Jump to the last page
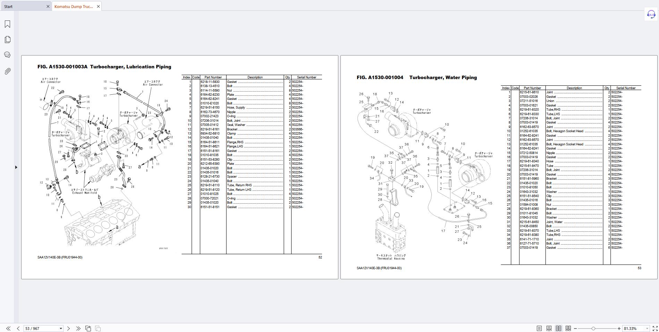 [x=78, y=329]
